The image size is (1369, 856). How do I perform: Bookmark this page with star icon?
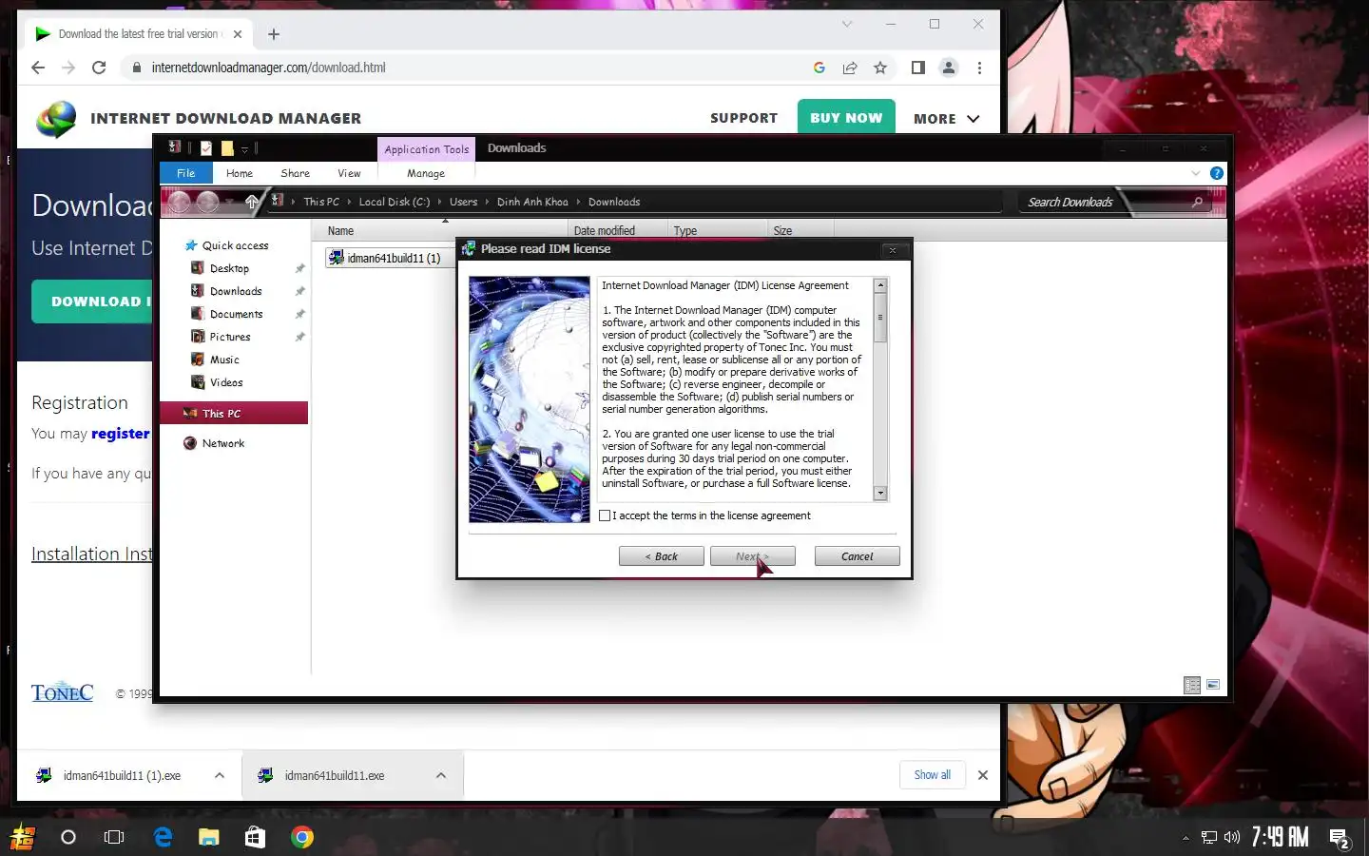click(880, 68)
